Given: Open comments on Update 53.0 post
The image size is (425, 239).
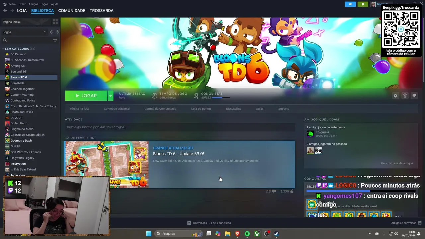Looking at the screenshot, I should point(274,191).
